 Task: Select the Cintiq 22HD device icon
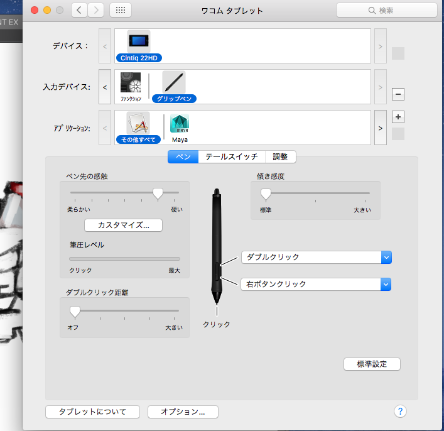[x=138, y=41]
